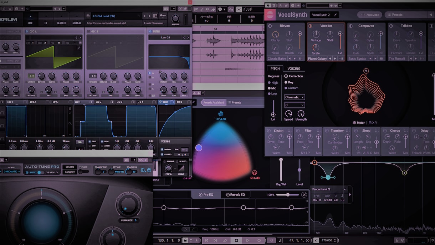435x245 pixels.
Task: Open Auto-Tune Pro help question icon
Action: tap(149, 170)
